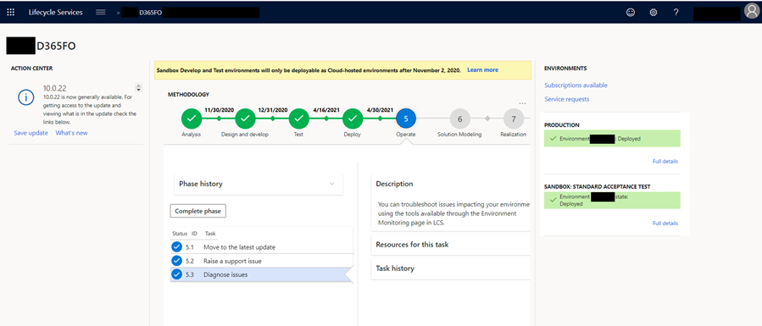Select task Raise a support issue
Viewport: 762px width, 326px height.
coord(233,261)
